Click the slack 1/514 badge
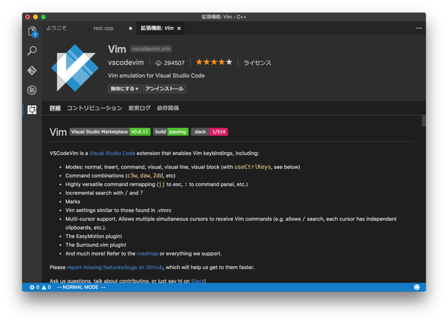This screenshot has width=448, height=323. (209, 132)
